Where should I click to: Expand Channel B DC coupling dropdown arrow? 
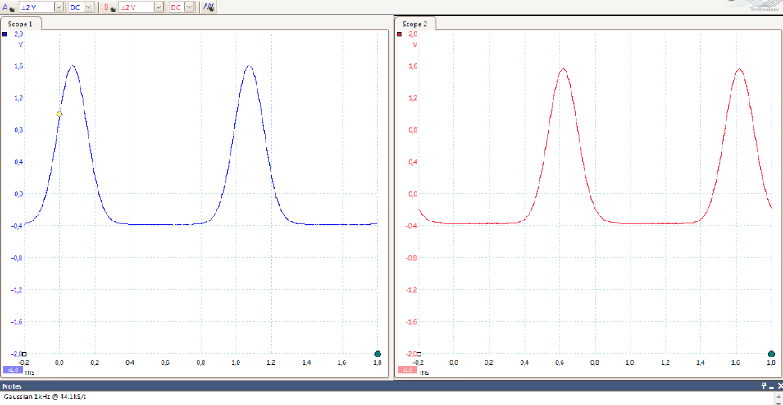pos(189,7)
